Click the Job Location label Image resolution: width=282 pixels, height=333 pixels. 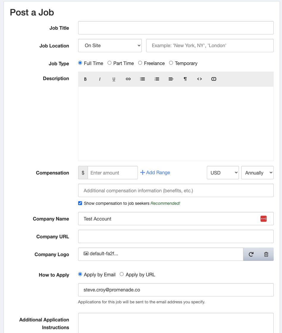tap(54, 46)
